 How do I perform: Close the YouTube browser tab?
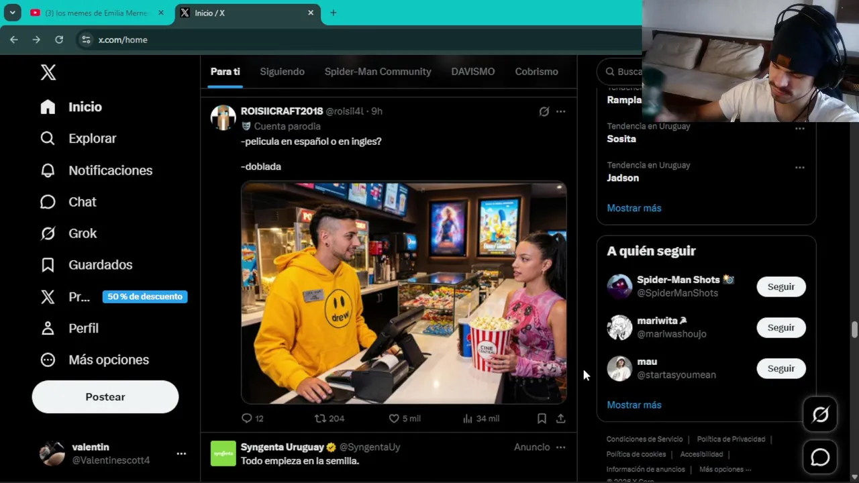pos(160,13)
